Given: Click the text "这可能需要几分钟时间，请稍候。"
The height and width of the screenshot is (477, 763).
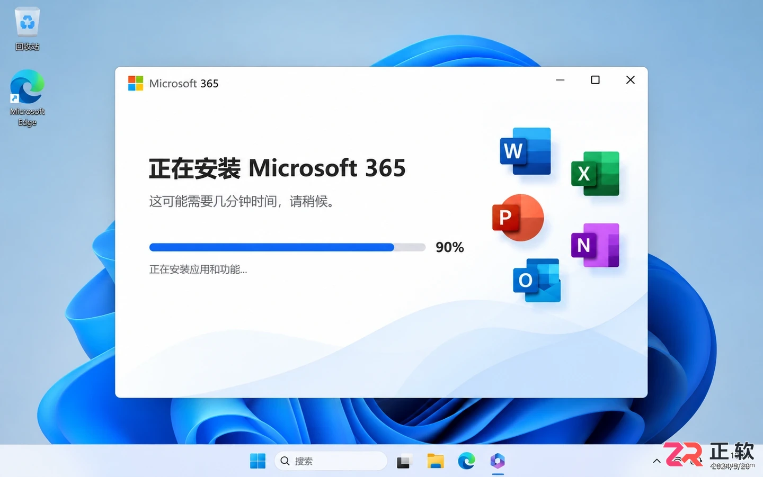Looking at the screenshot, I should (x=241, y=201).
